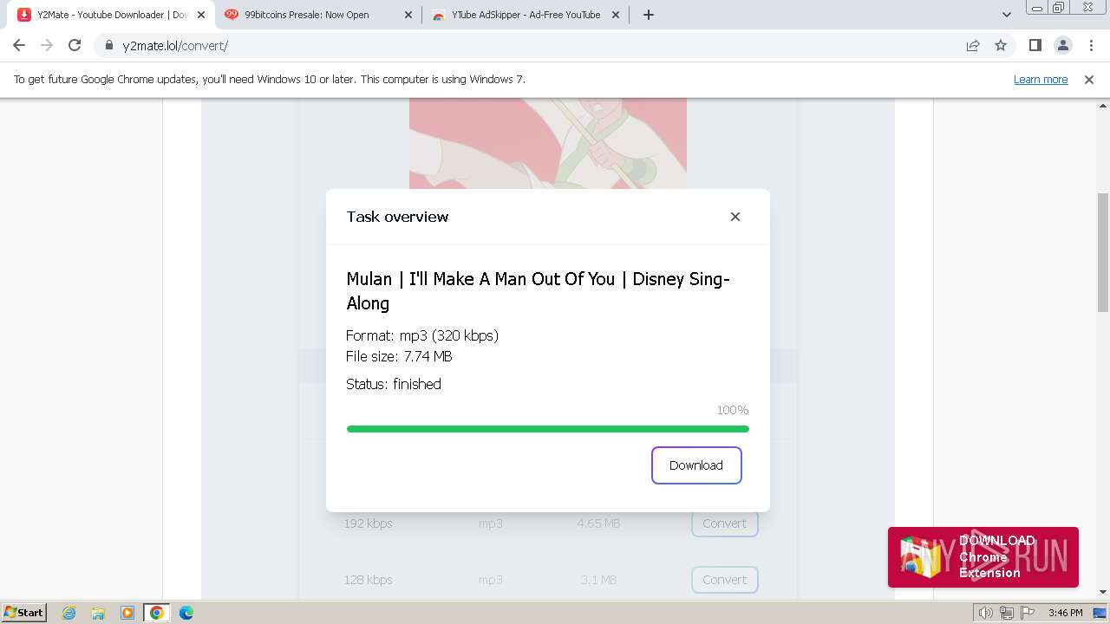Click the File size 7.74 MB text
The image size is (1110, 624).
click(x=399, y=356)
